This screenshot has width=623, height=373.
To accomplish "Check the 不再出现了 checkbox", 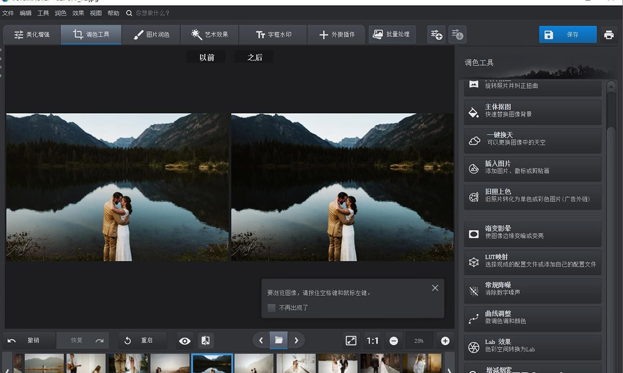I will point(272,308).
